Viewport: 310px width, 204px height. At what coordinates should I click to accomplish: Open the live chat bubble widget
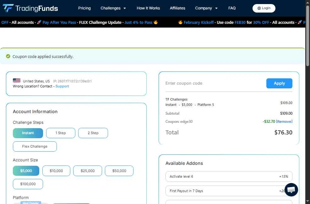[291, 190]
